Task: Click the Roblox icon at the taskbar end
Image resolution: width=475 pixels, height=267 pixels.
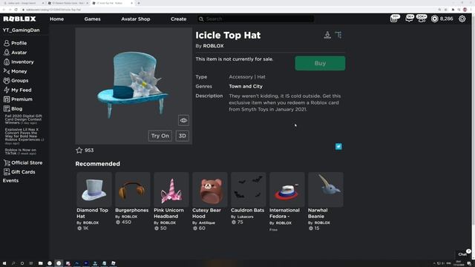Action: point(114,263)
